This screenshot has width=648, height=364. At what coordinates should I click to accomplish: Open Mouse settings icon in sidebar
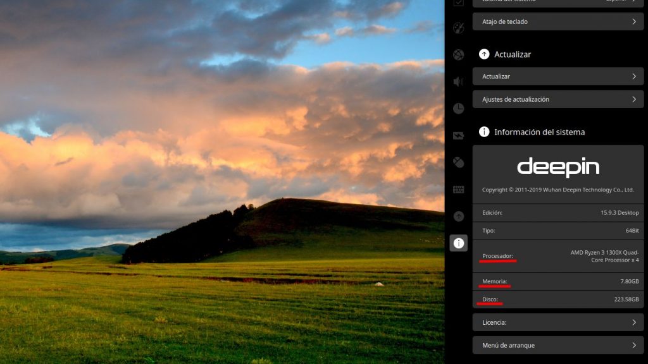[x=459, y=162]
